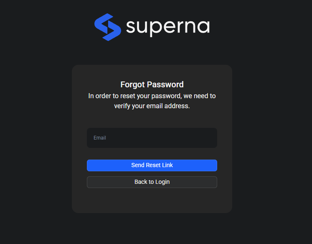Click the 'verify your email address' text line
Viewport: 312px width, 244px height.
tap(152, 106)
